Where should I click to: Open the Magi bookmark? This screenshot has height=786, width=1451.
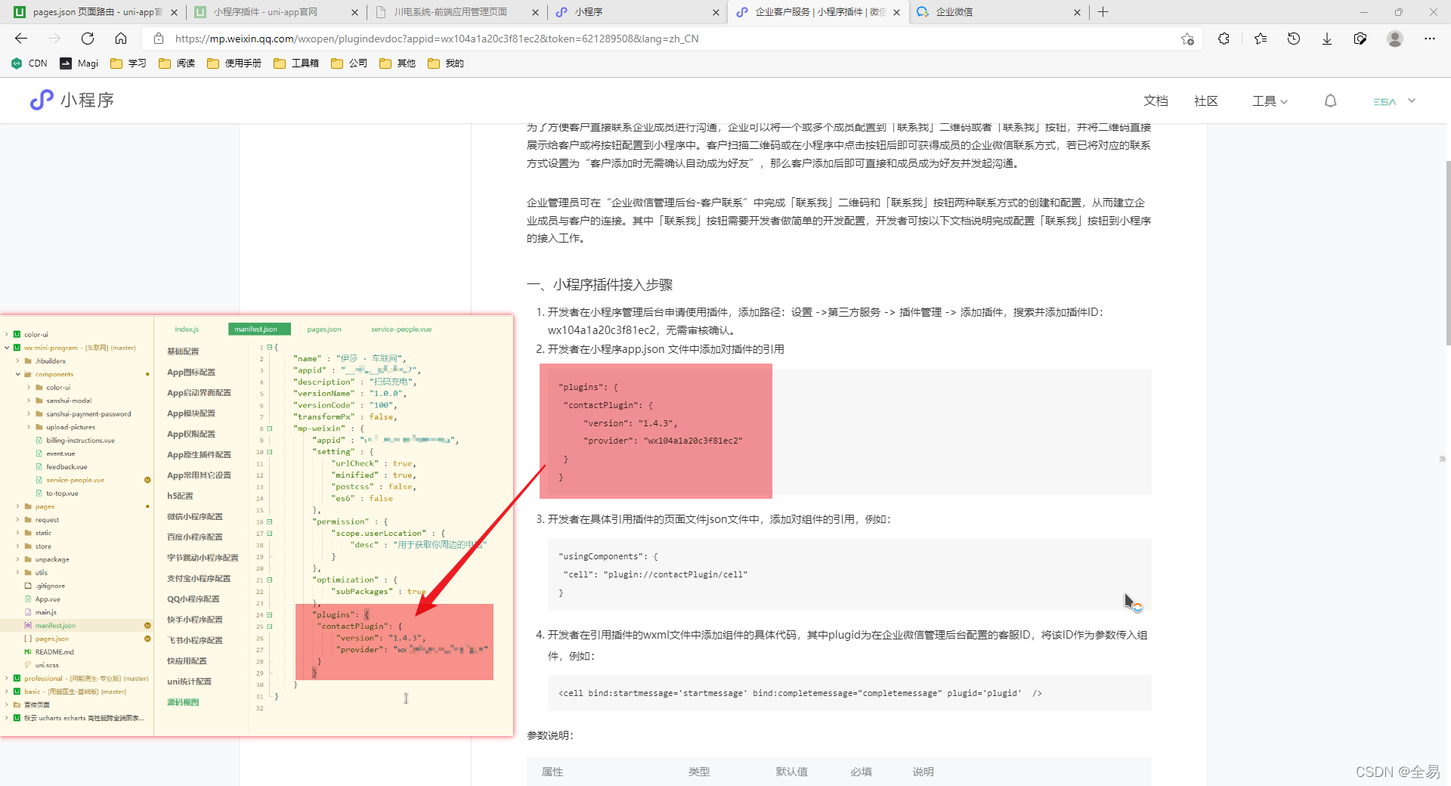[79, 63]
